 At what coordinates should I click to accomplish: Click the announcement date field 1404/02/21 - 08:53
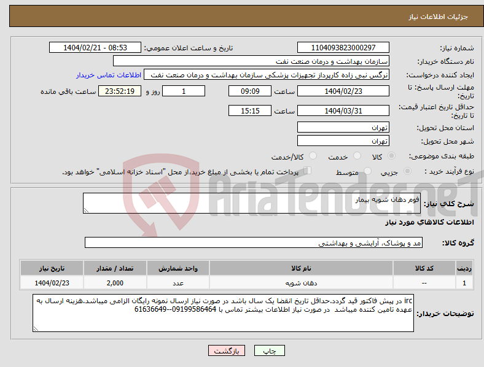click(x=95, y=47)
